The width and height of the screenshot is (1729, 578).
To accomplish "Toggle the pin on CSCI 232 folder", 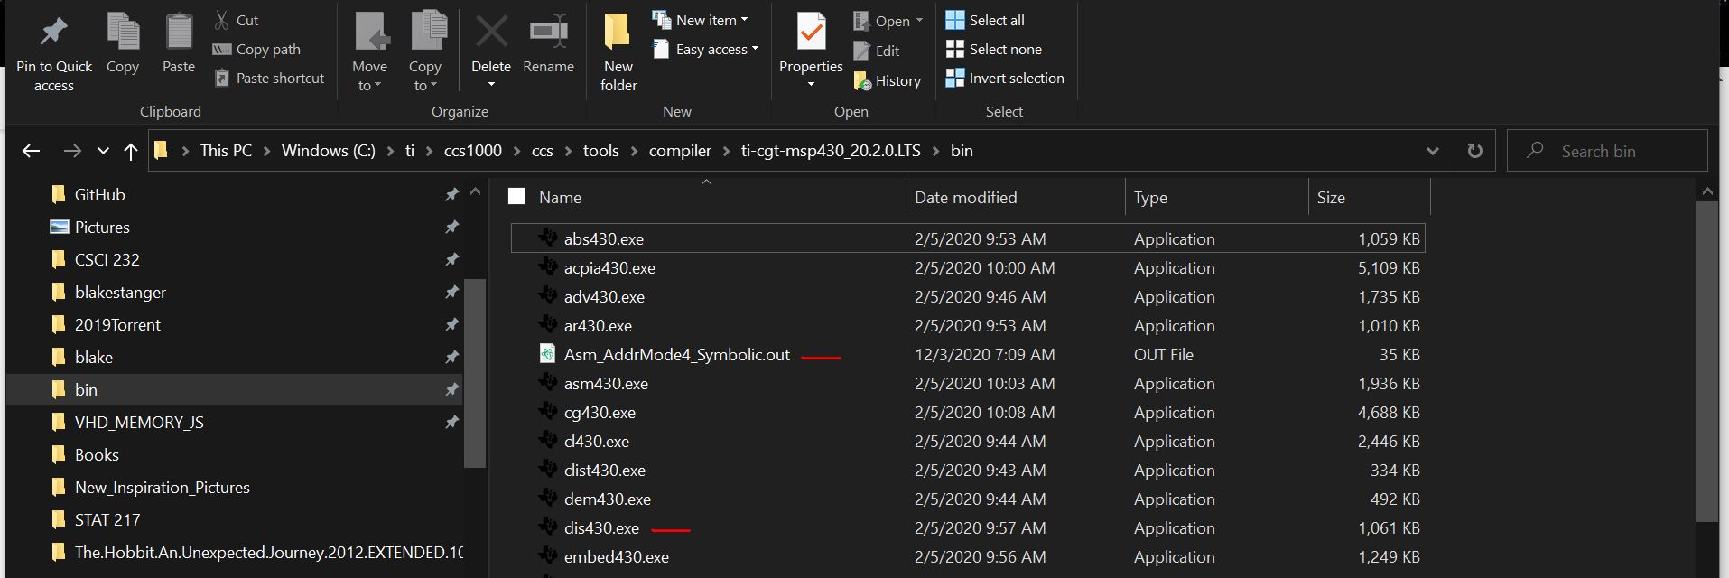I will tap(451, 259).
